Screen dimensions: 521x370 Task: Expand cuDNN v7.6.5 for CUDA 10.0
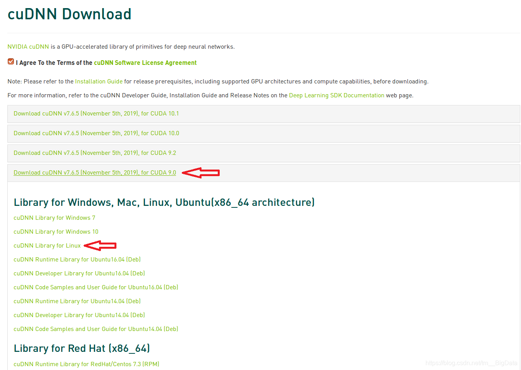click(x=96, y=133)
